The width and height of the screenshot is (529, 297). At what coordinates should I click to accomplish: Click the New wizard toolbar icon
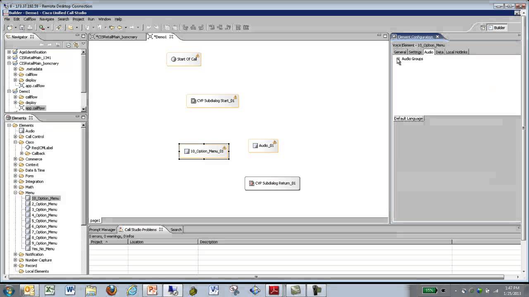pyautogui.click(x=9, y=28)
